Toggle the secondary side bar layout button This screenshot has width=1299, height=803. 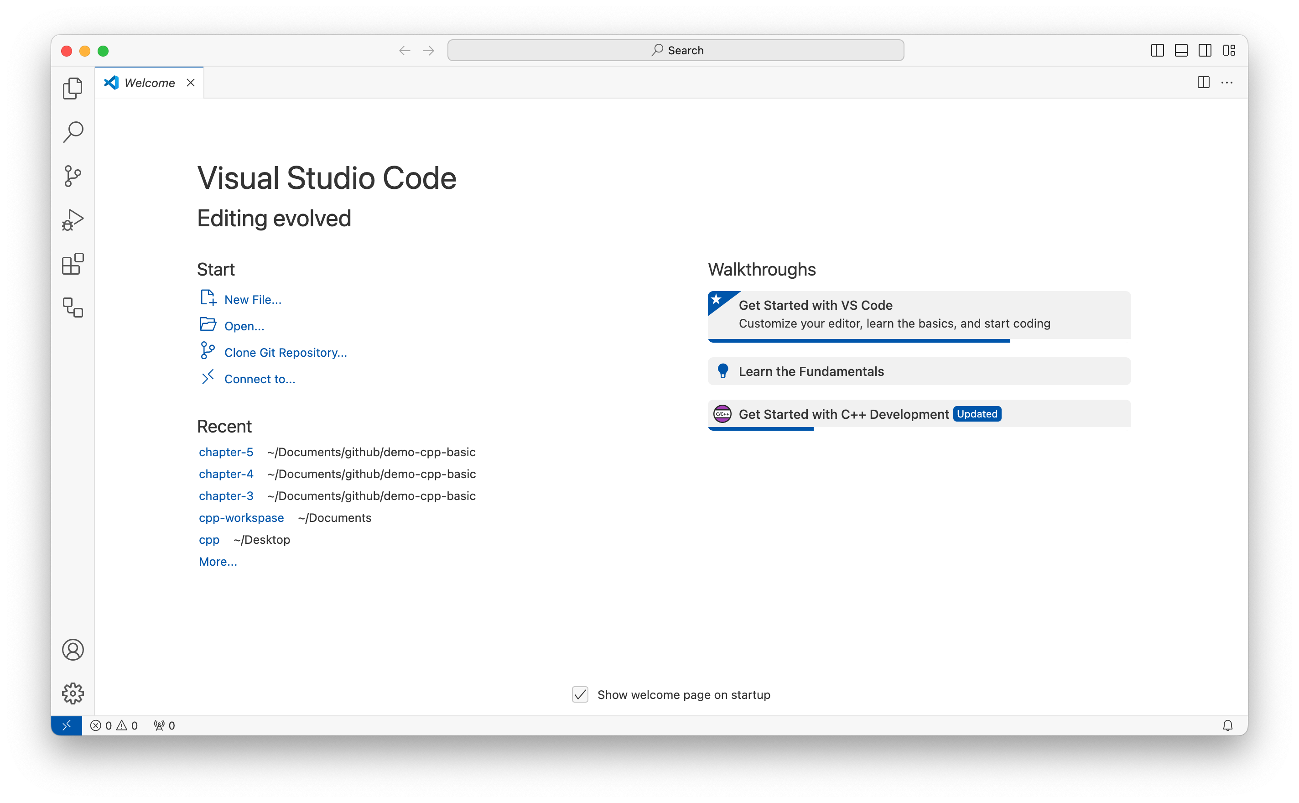pyautogui.click(x=1205, y=51)
